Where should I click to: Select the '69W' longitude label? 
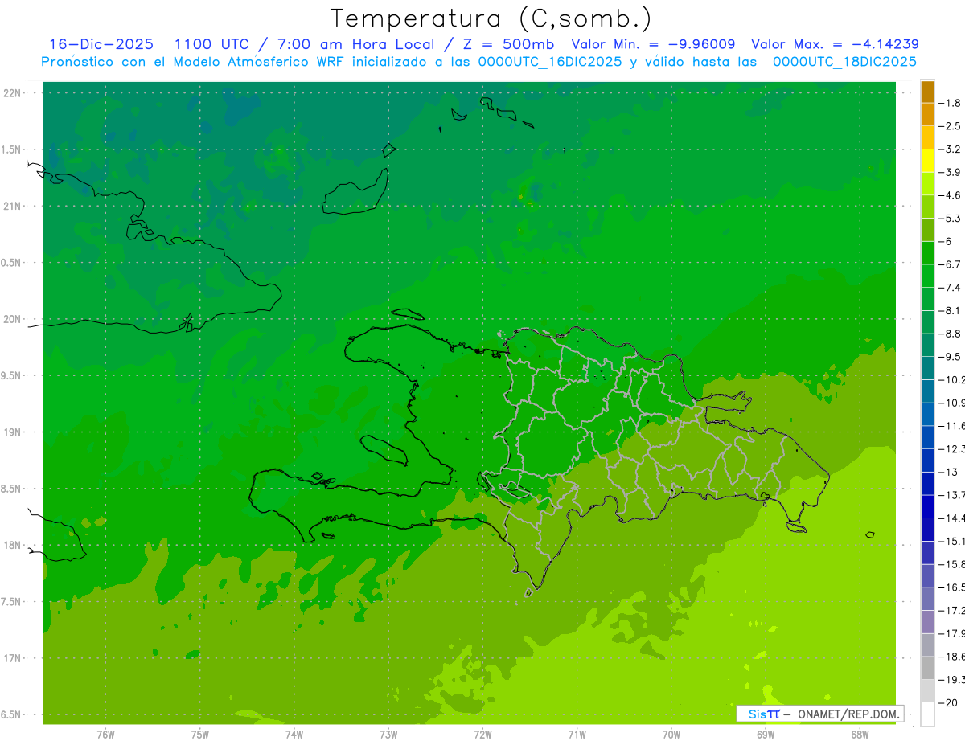point(766,735)
